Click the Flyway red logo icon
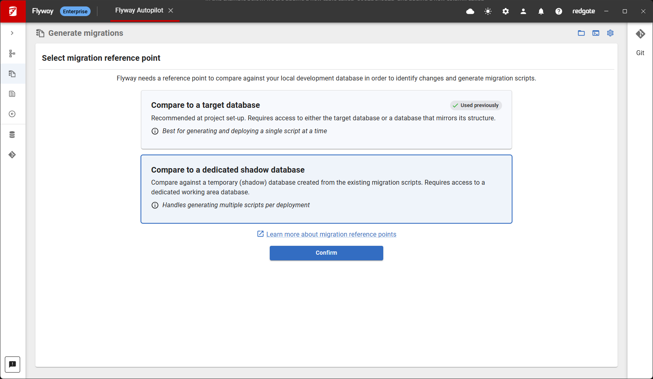Screen dimensions: 653x379 point(13,11)
